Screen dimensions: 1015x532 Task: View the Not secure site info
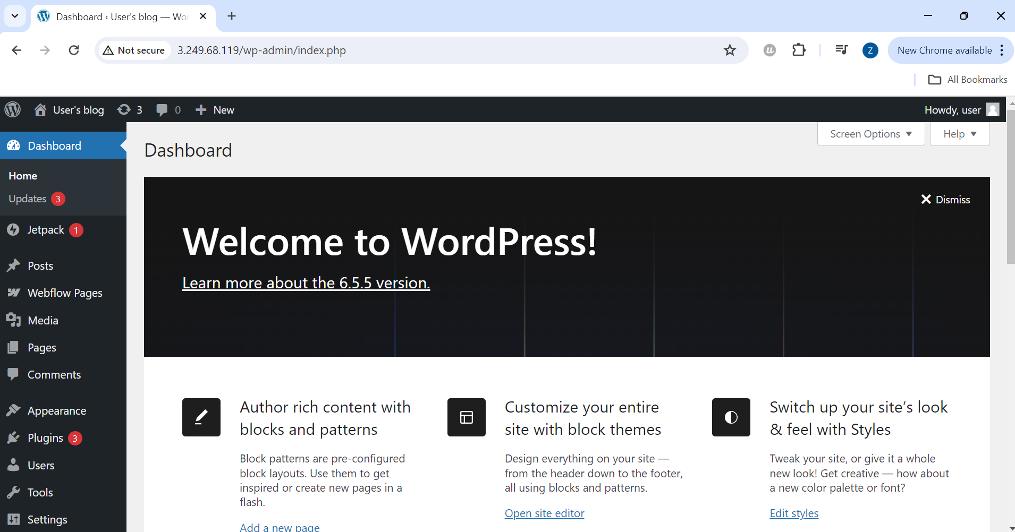click(134, 50)
